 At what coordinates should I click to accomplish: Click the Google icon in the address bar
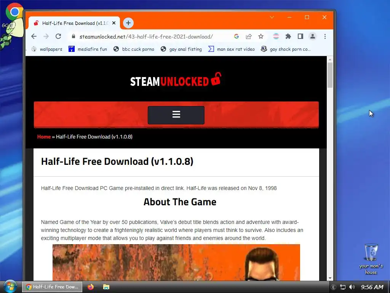point(236,36)
